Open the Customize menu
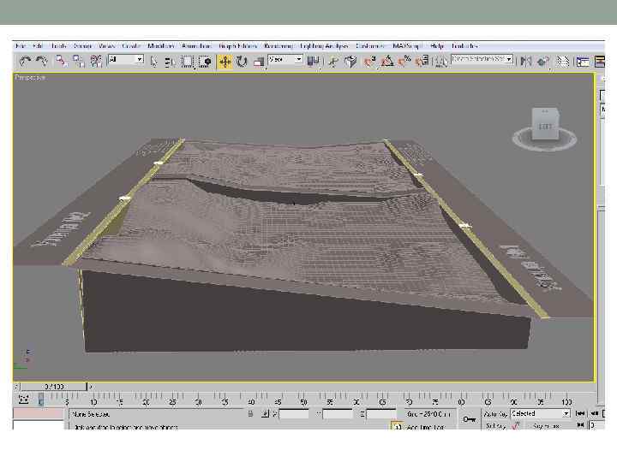The height and width of the screenshot is (462, 617). pyautogui.click(x=370, y=46)
